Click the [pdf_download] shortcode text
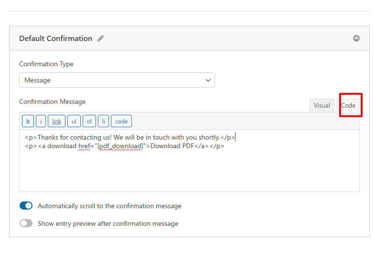 tap(120, 146)
